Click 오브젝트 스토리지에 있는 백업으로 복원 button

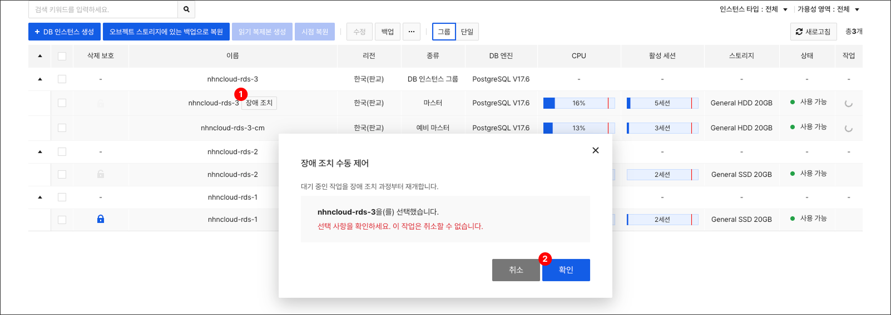pyautogui.click(x=166, y=32)
